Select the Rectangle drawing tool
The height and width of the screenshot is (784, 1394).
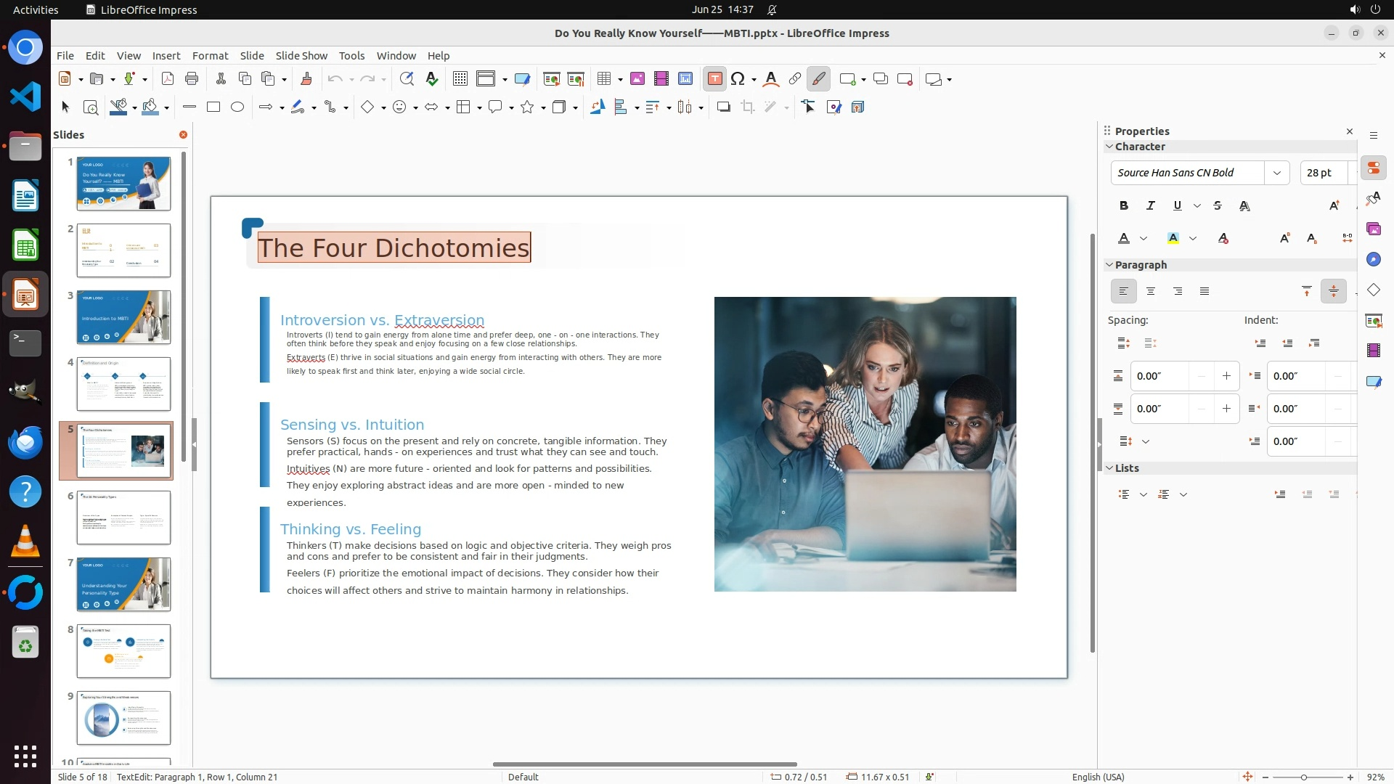point(213,107)
